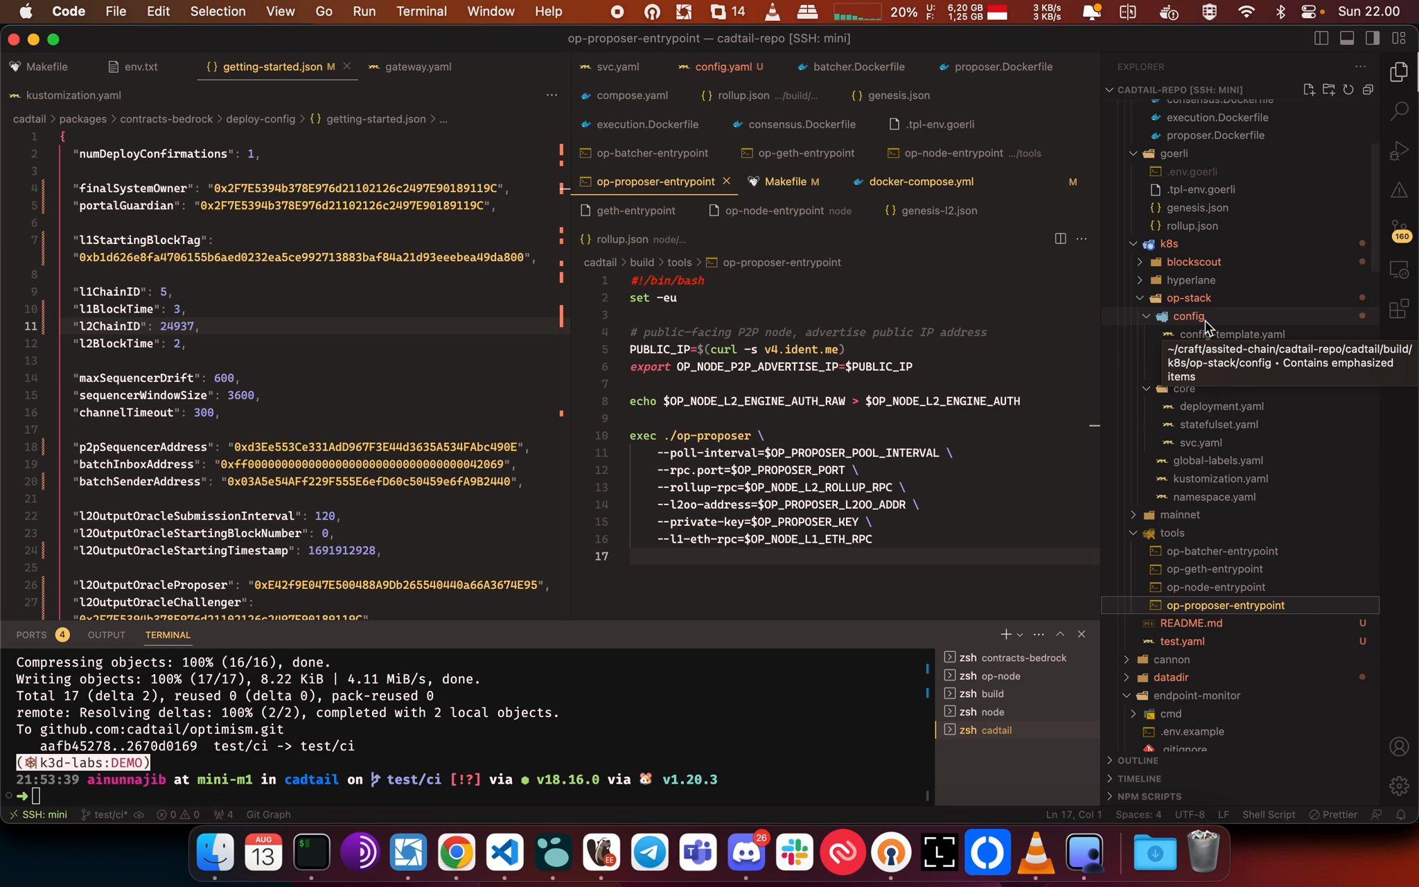Viewport: 1419px width, 887px height.
Task: Click New Folder icon in explorer header
Action: (x=1328, y=90)
